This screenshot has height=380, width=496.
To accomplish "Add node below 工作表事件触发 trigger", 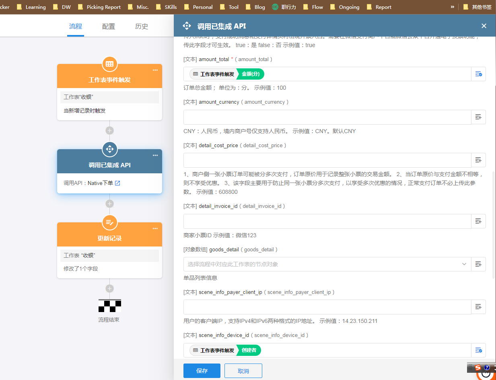I will 109,131.
